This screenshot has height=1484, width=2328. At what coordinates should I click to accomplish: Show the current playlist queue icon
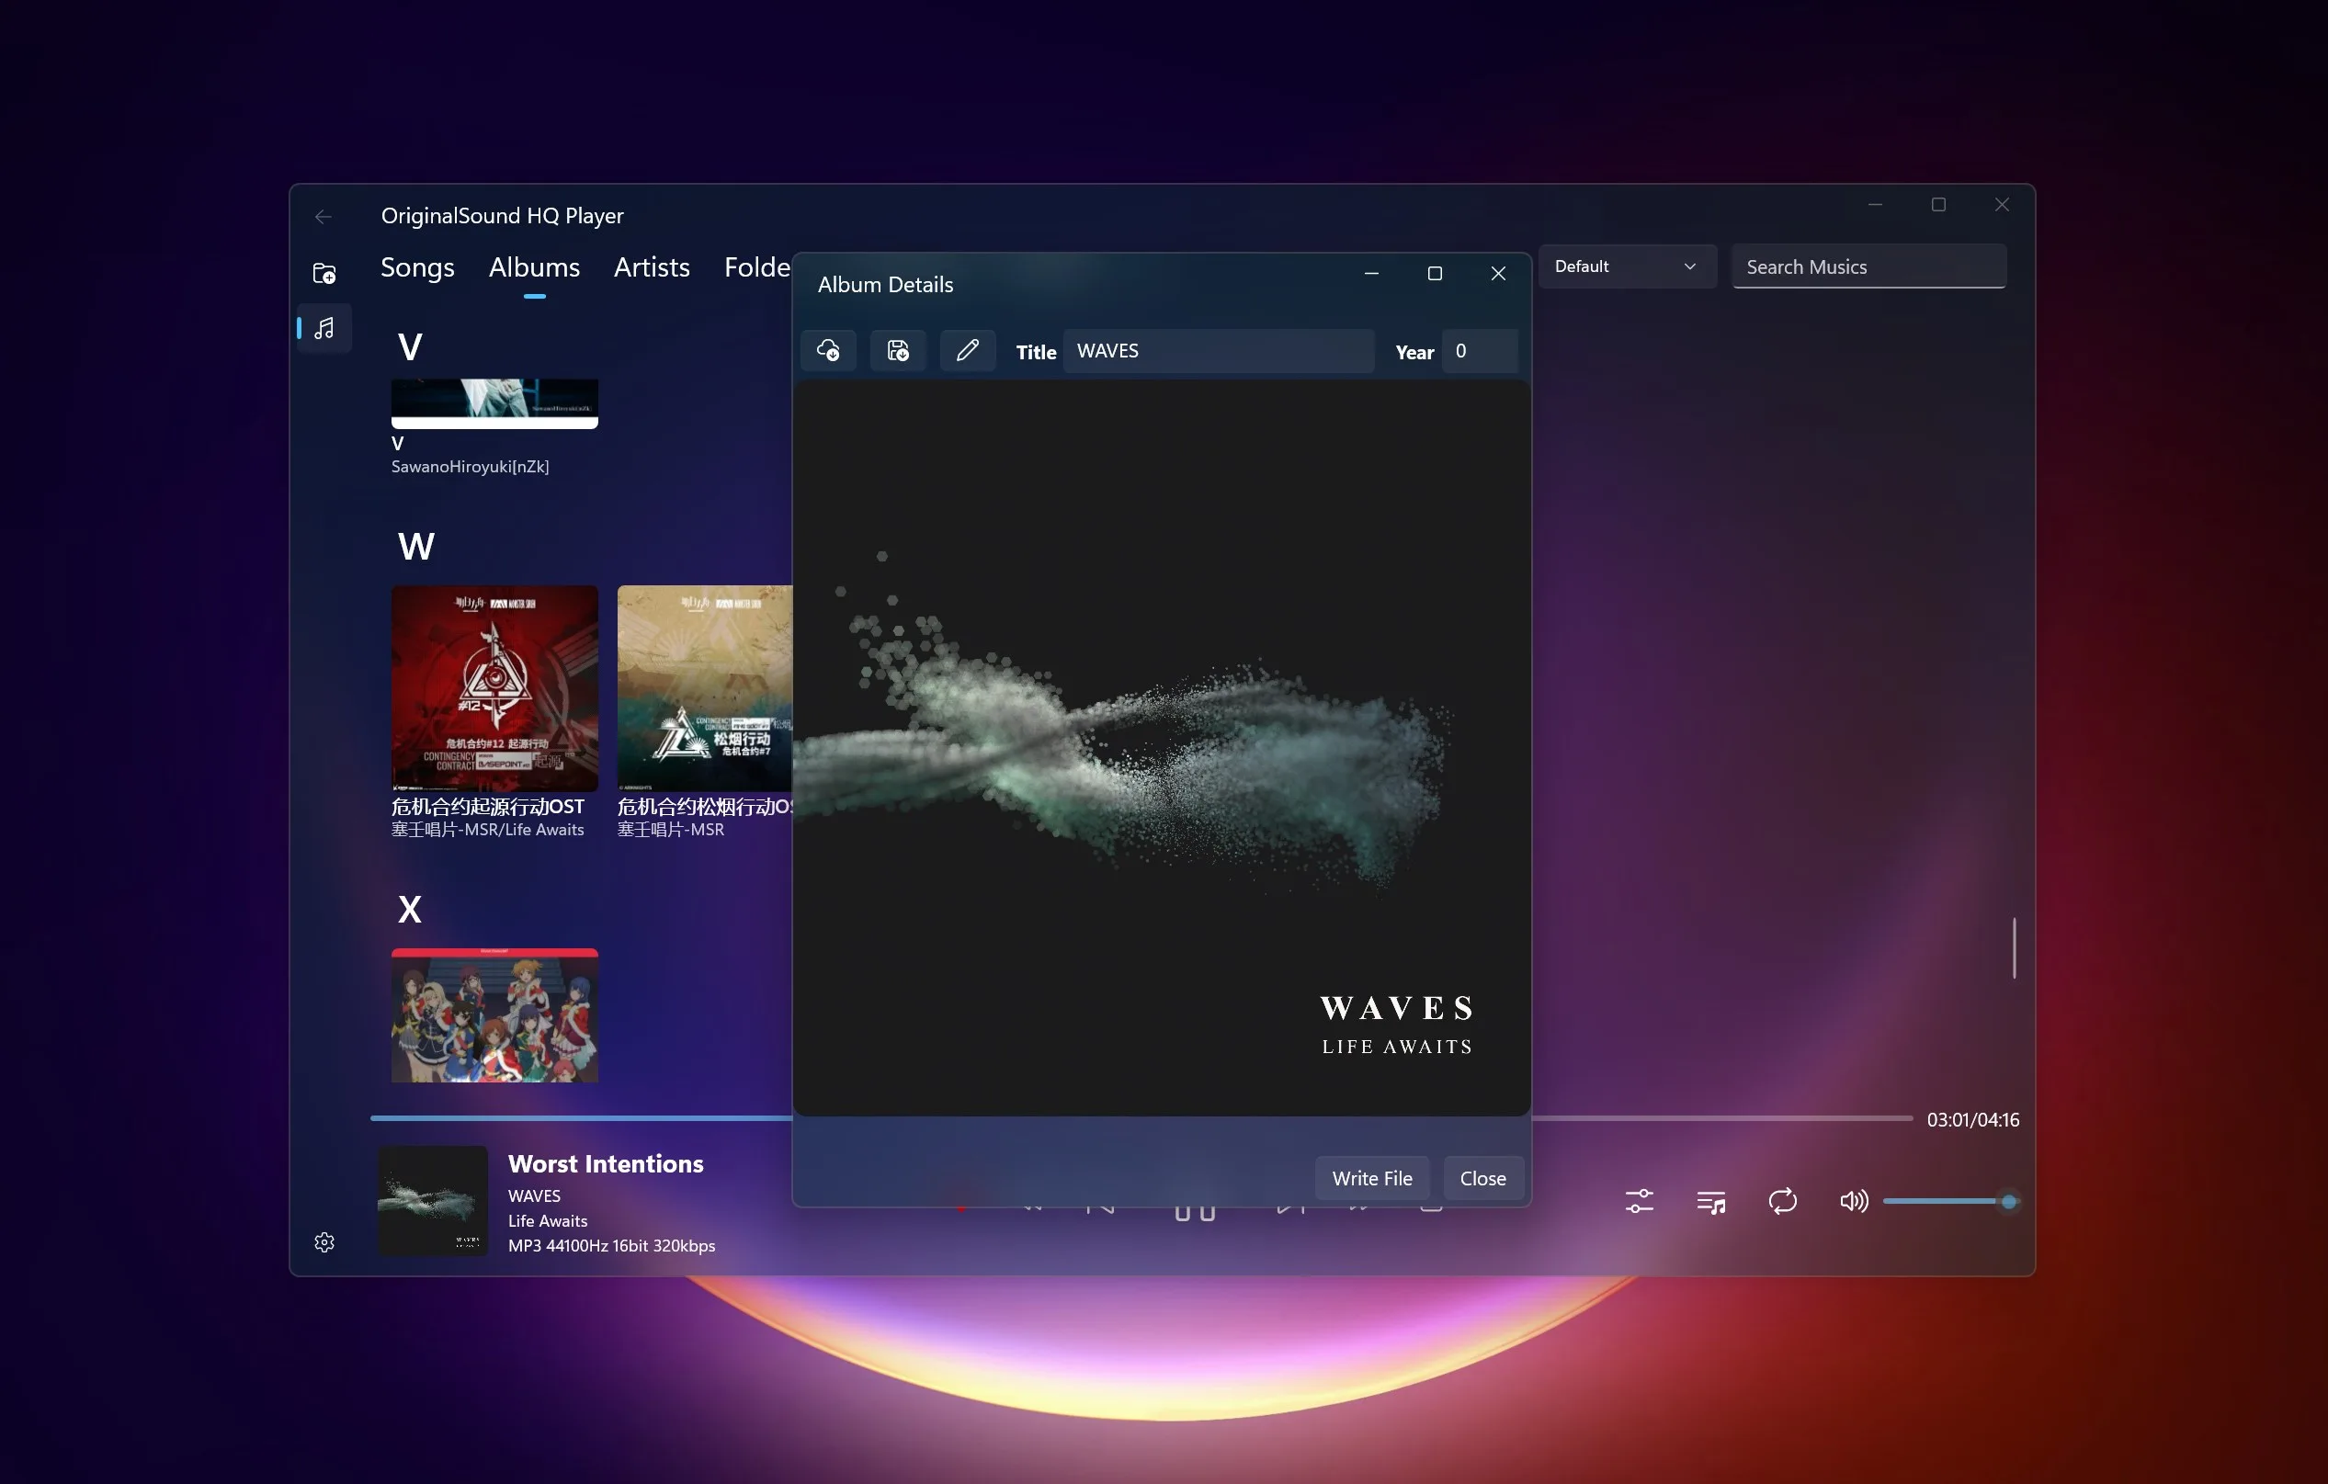[1711, 1201]
